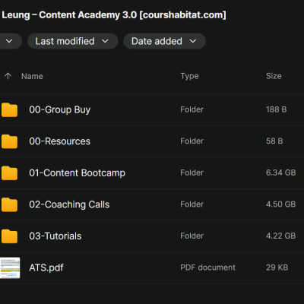Toggle sort direction arrow beside Name
Image resolution: width=304 pixels, height=304 pixels.
(x=8, y=76)
